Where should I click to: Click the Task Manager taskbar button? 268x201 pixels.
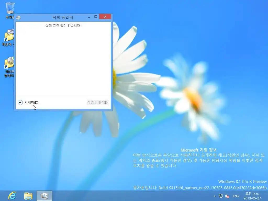44,196
